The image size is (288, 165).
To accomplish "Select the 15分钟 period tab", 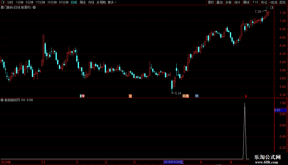I will (x=40, y=2).
